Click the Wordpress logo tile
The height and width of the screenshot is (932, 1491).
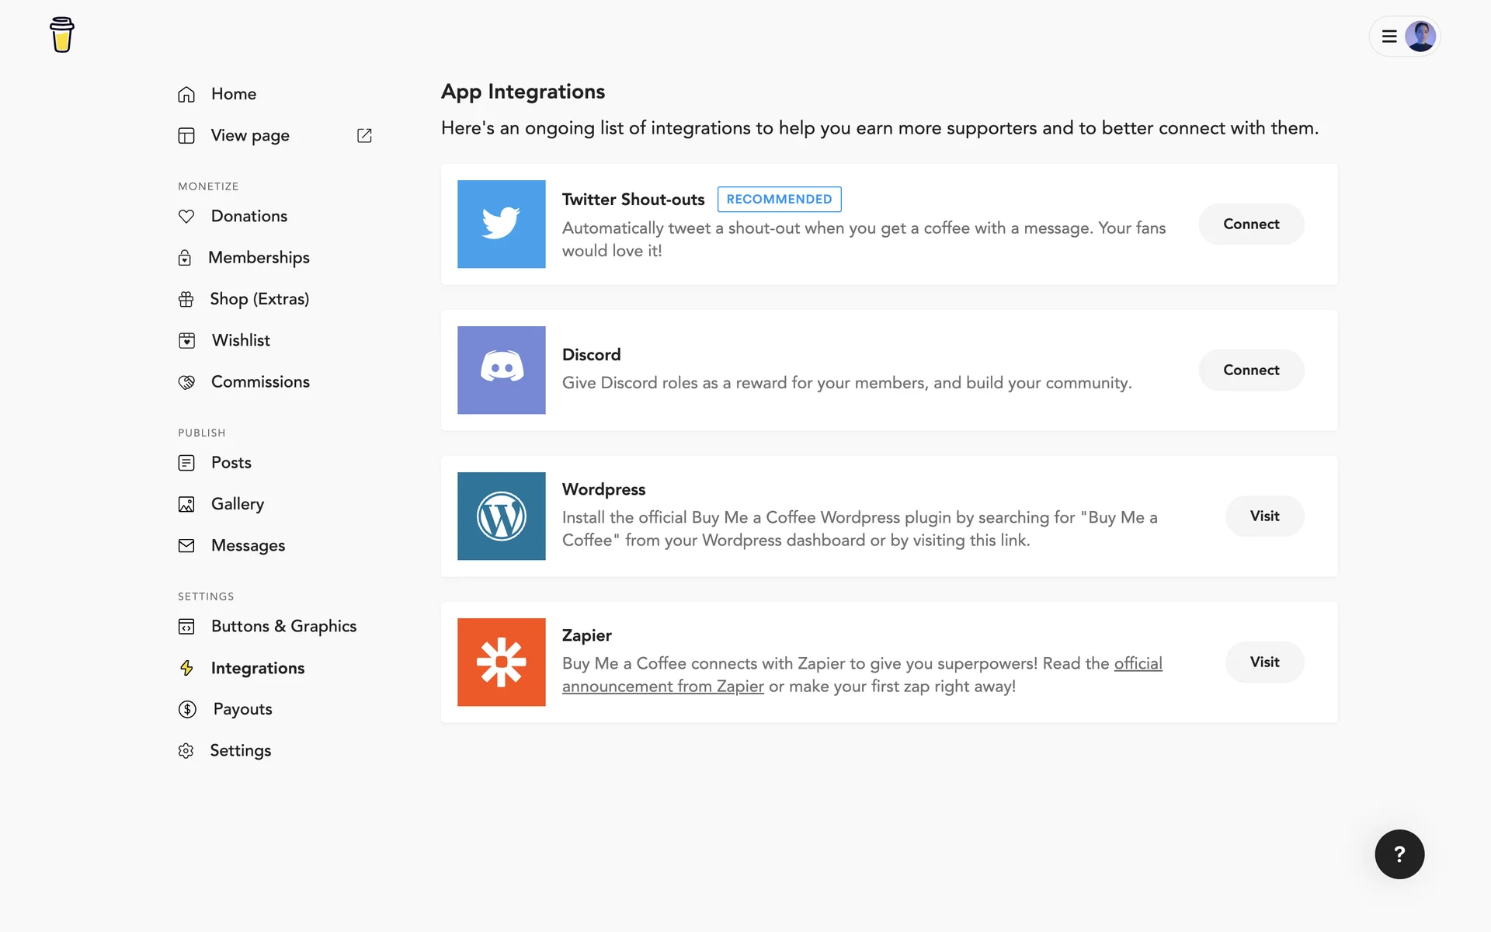pyautogui.click(x=501, y=516)
